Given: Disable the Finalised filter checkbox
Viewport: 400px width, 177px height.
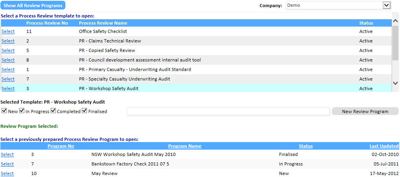Looking at the screenshot, I should pos(85,111).
